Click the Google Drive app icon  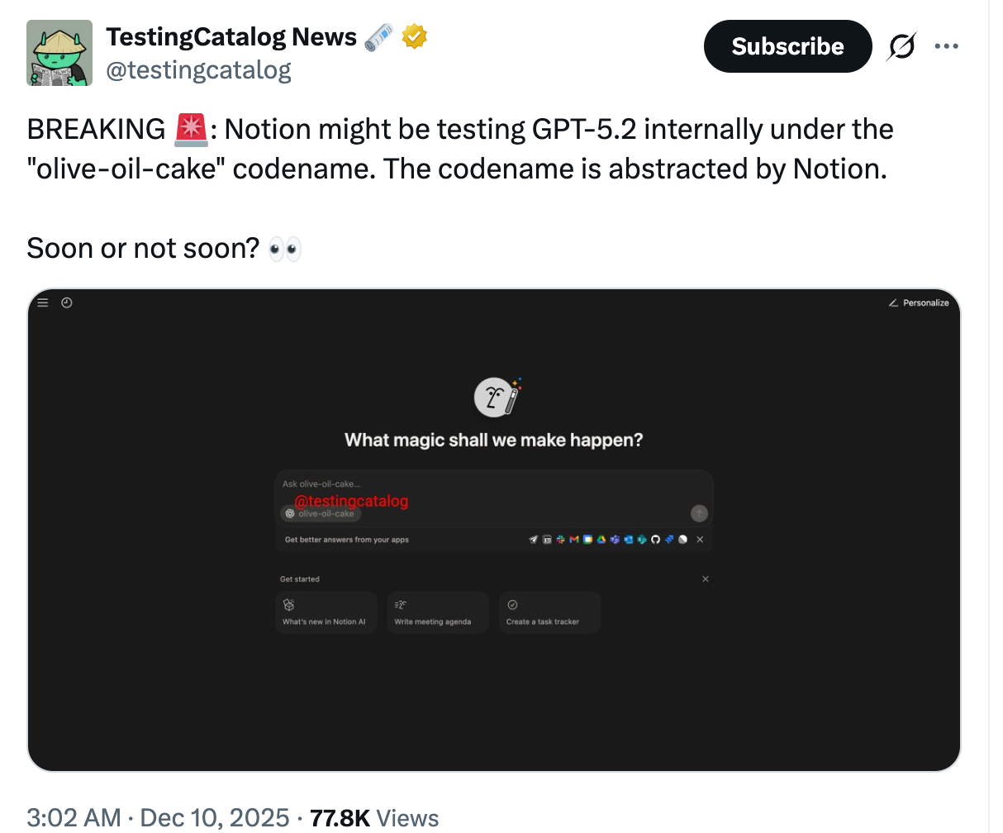tap(601, 540)
